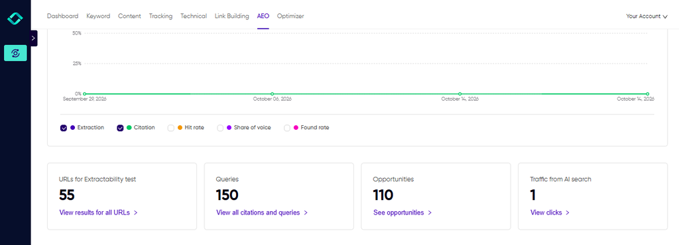Click the Traffic from AI search heading
679x245 pixels.
tap(560, 179)
